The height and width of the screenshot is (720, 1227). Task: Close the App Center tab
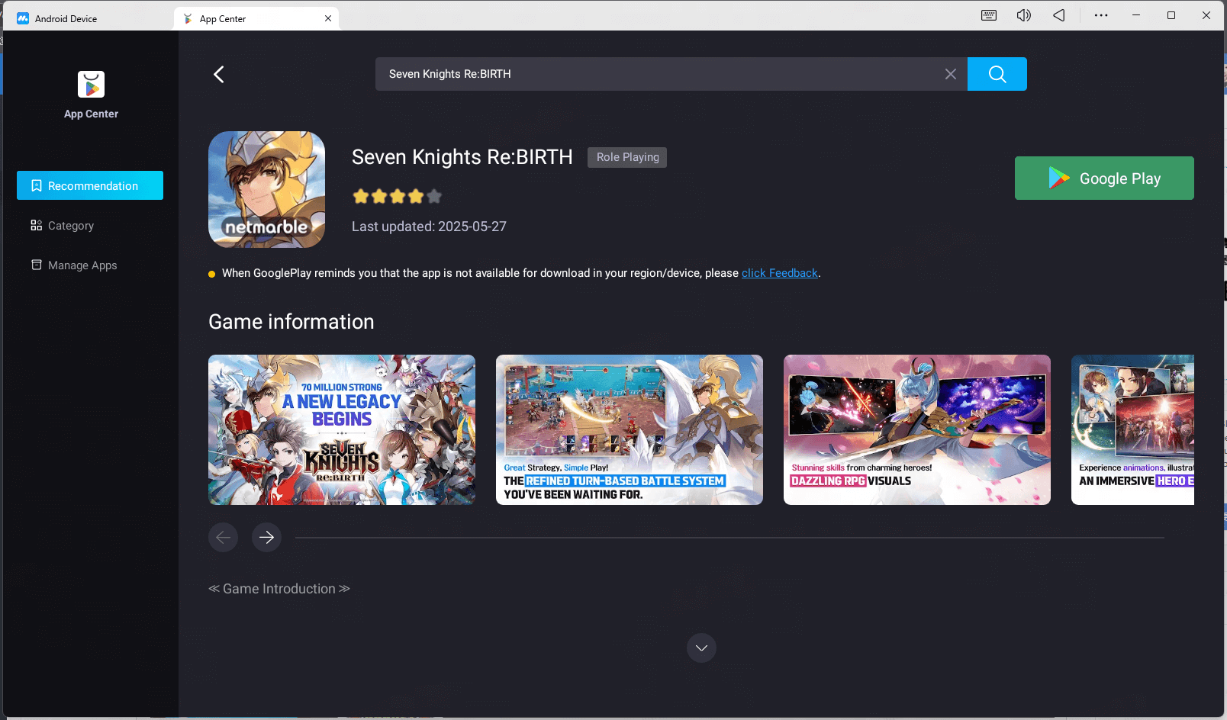click(x=328, y=18)
